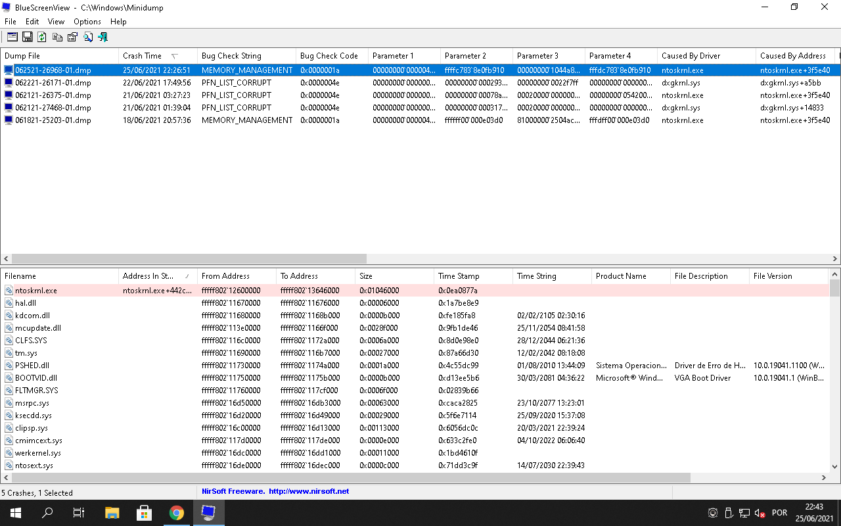Open the Options menu
Screen dimensions: 841x526
(x=87, y=22)
